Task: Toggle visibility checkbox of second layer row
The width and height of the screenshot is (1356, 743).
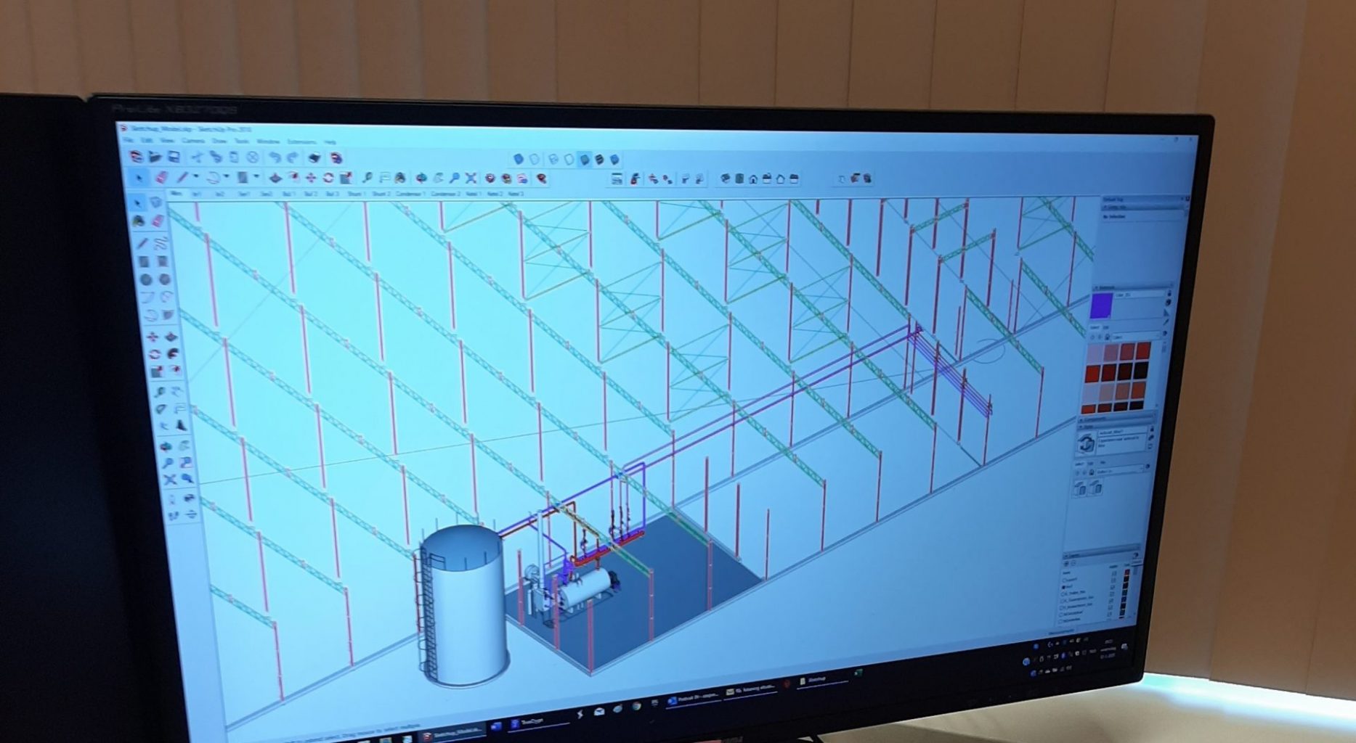Action: [x=1113, y=580]
